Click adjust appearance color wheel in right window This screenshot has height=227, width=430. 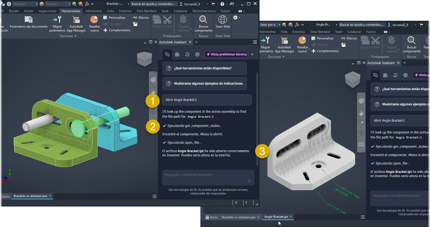pos(284,25)
